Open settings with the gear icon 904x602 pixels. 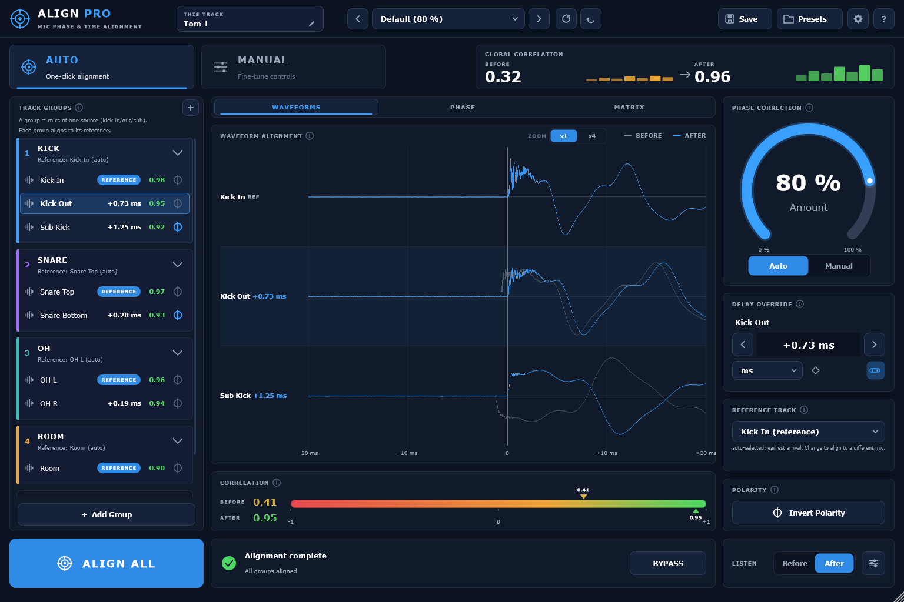click(x=858, y=19)
